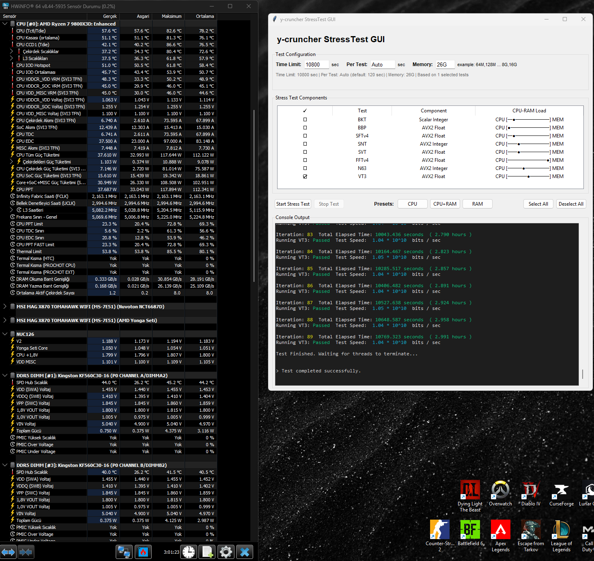
Task: Click the thermometer icon beside CPU (Tctl/Tdie)
Action: coord(13,31)
